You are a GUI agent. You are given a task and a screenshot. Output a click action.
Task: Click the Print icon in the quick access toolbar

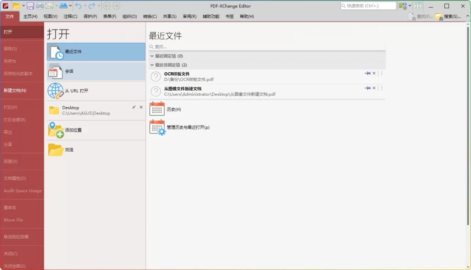coord(39,6)
